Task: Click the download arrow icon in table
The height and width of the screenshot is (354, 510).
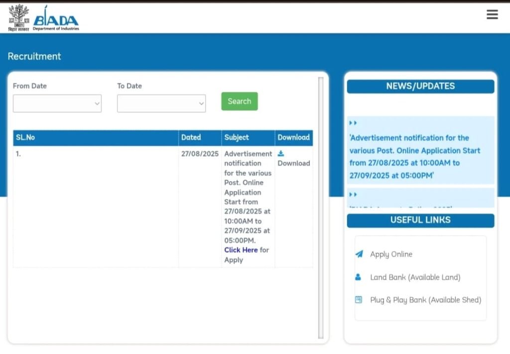Action: (x=281, y=154)
